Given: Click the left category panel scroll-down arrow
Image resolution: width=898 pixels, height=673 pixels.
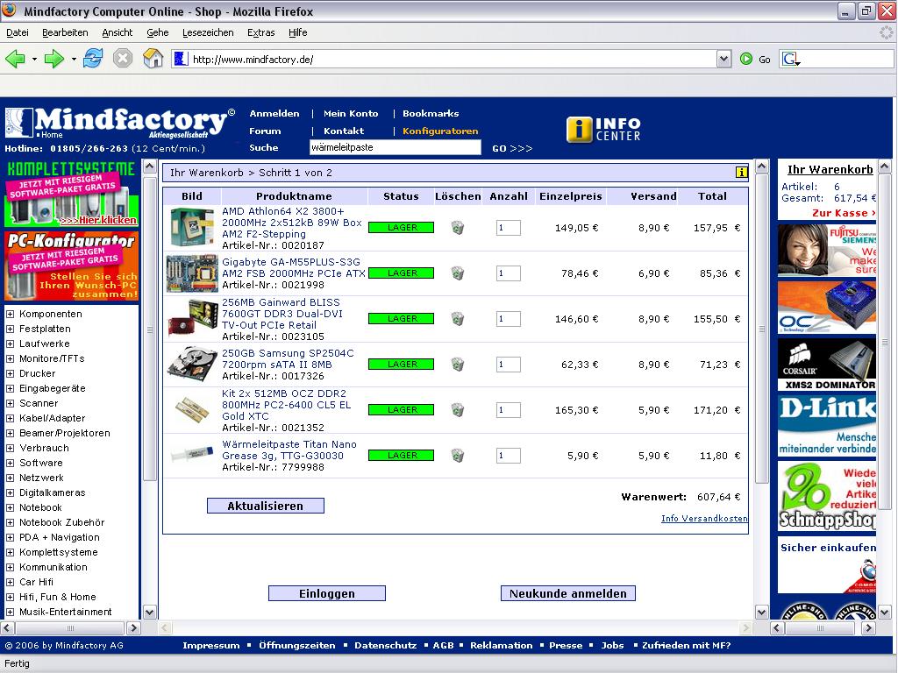Looking at the screenshot, I should 149,612.
